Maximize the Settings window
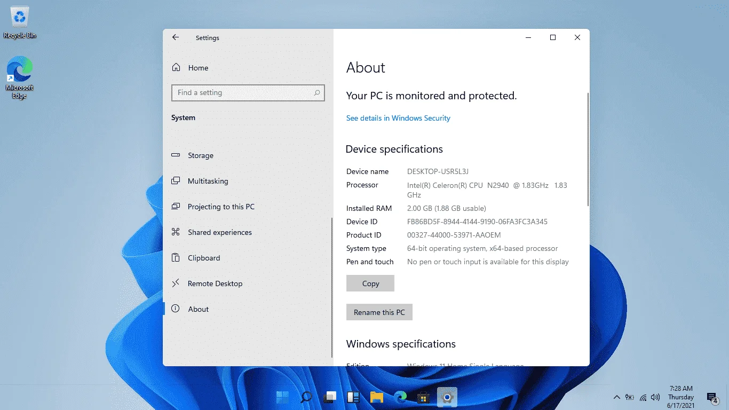Image resolution: width=729 pixels, height=410 pixels. [553, 37]
